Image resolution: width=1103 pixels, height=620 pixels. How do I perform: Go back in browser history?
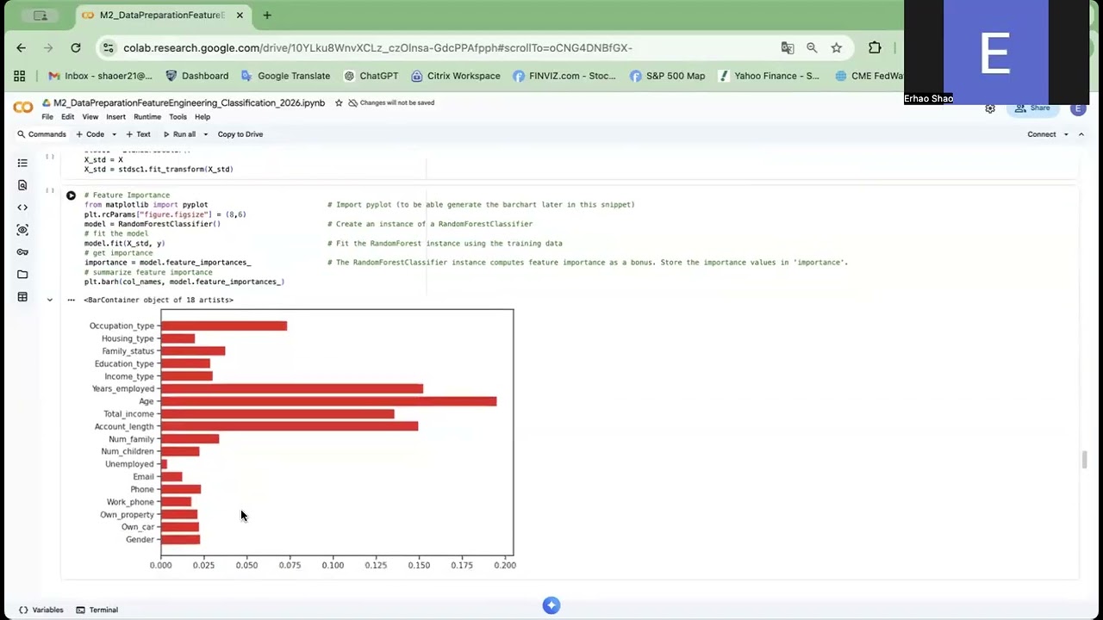22,48
